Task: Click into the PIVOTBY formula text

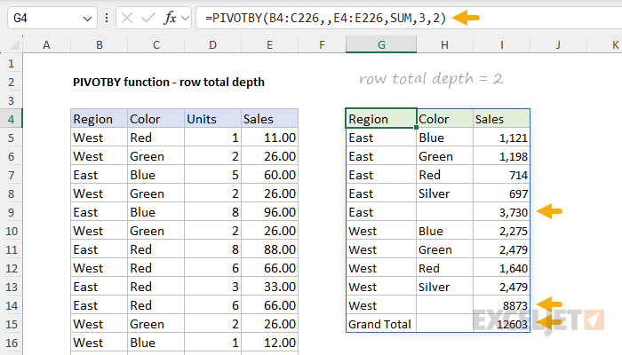Action: (326, 18)
